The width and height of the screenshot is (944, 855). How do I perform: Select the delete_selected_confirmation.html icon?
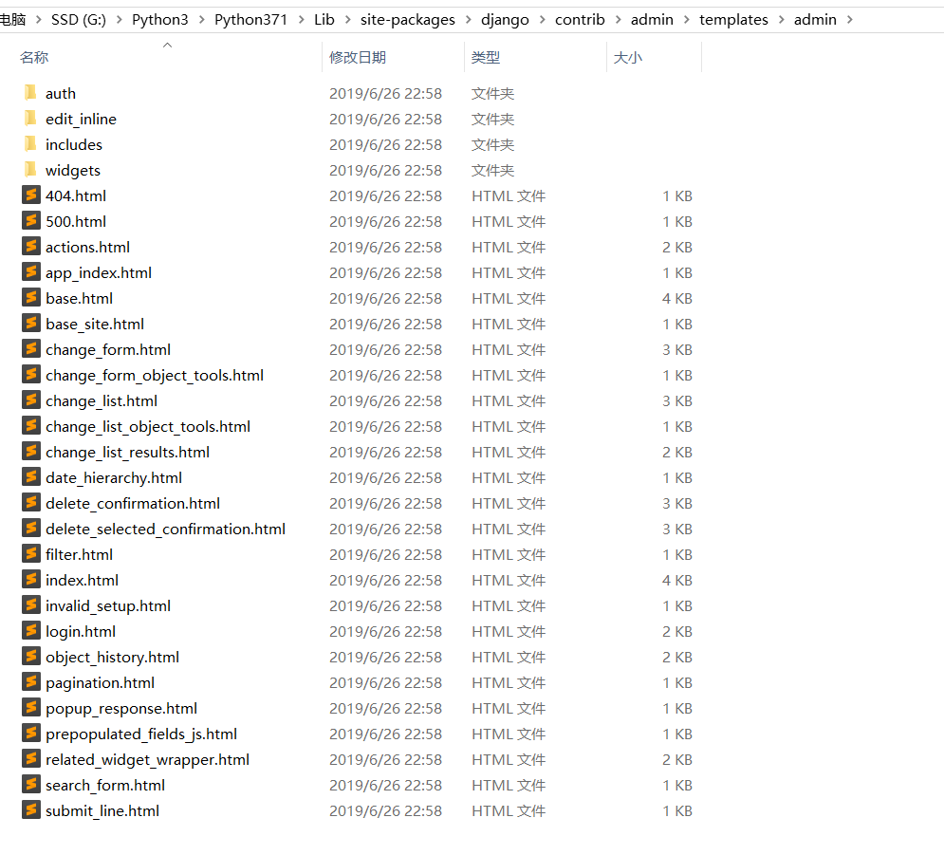point(31,528)
